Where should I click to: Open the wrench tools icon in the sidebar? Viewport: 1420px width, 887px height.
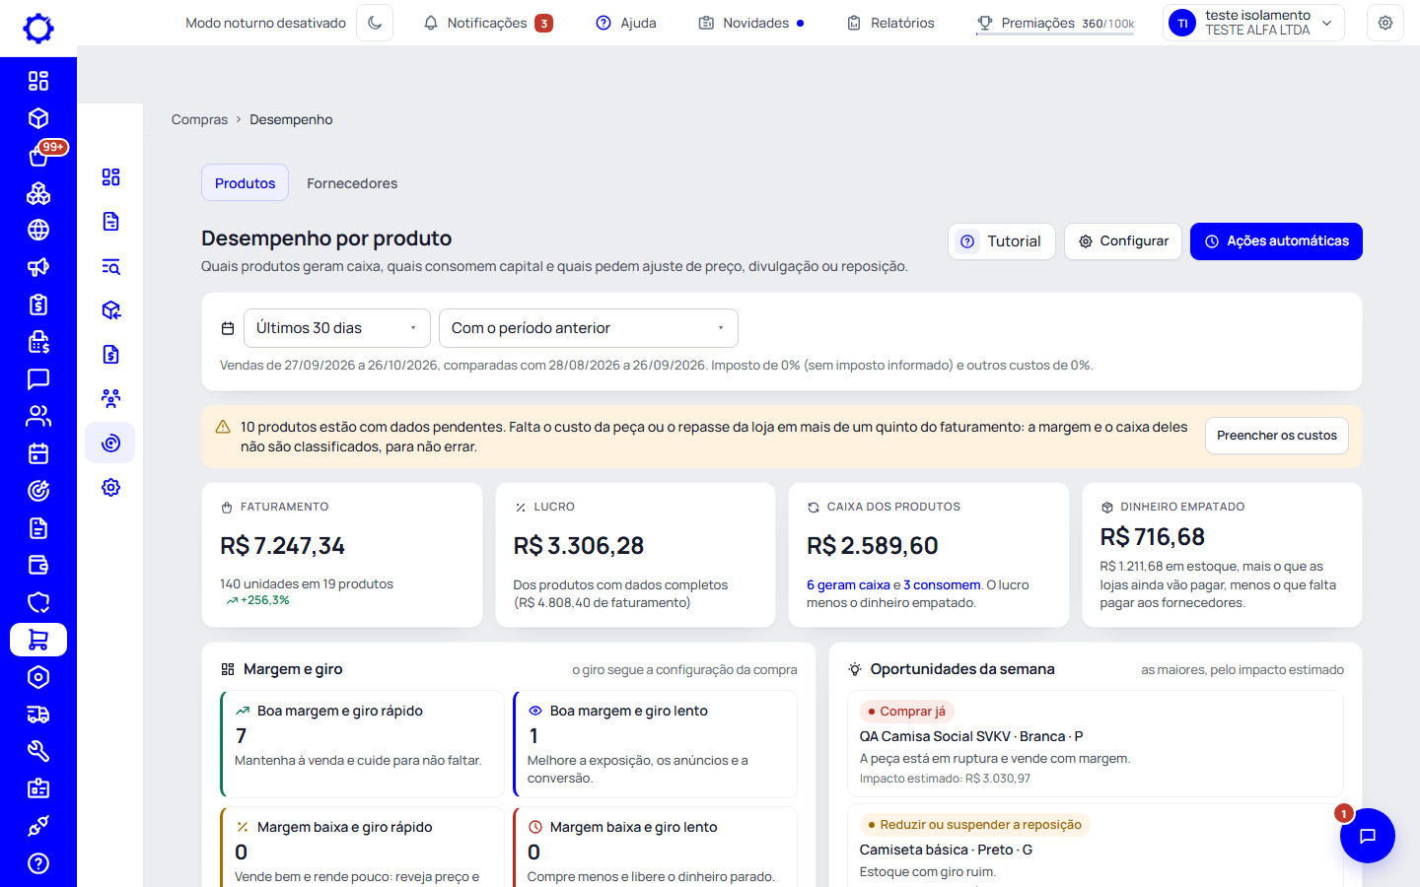pos(38,751)
